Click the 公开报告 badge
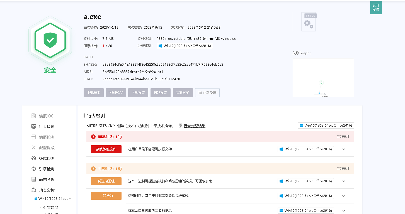This screenshot has width=405, height=214. tap(376, 8)
